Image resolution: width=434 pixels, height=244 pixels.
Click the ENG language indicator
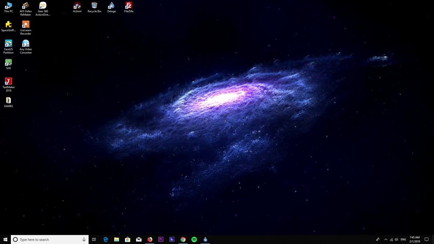pos(403,240)
